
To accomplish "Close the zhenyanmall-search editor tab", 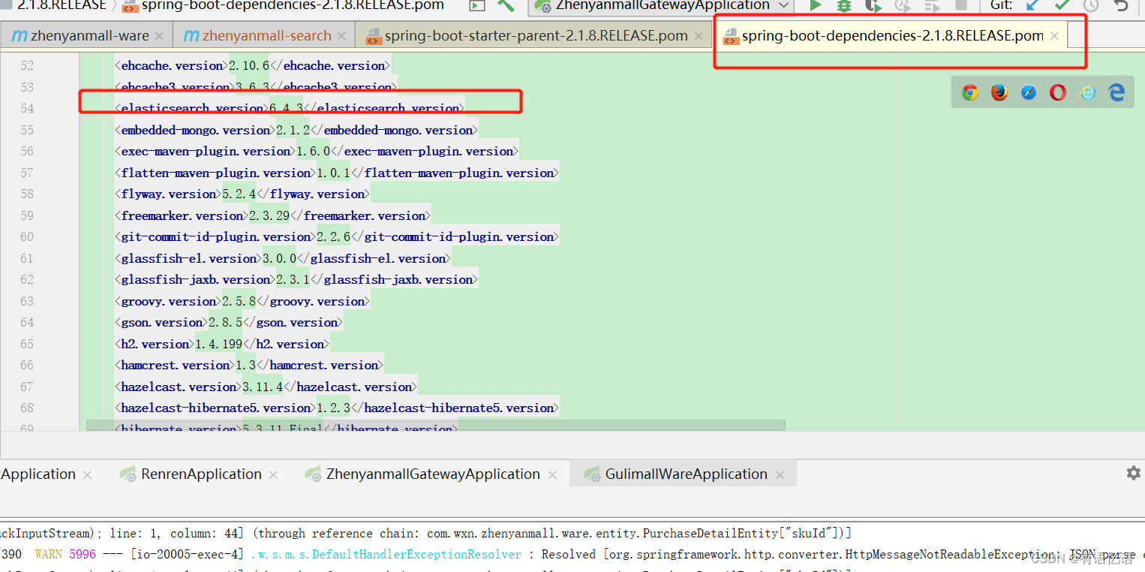I will (343, 36).
